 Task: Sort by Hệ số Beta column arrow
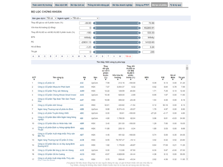click(x=173, y=80)
